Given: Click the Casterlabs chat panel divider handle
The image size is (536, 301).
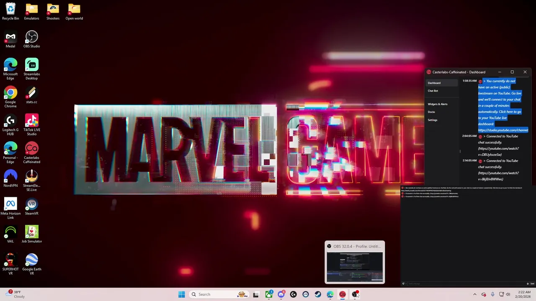Looking at the screenshot, I should click(460, 151).
